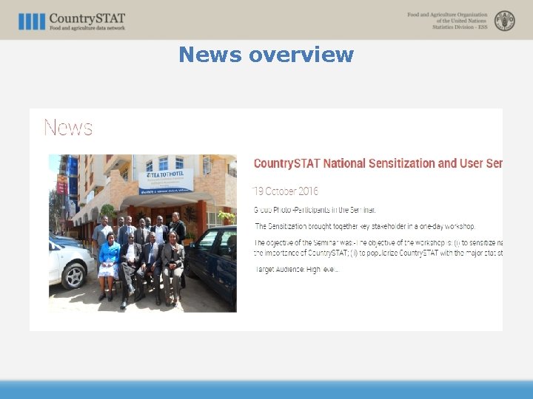Screen dimensions: 533x399
Task: Click the 'CountrySTAT' wordmark text
Action: (x=87, y=18)
